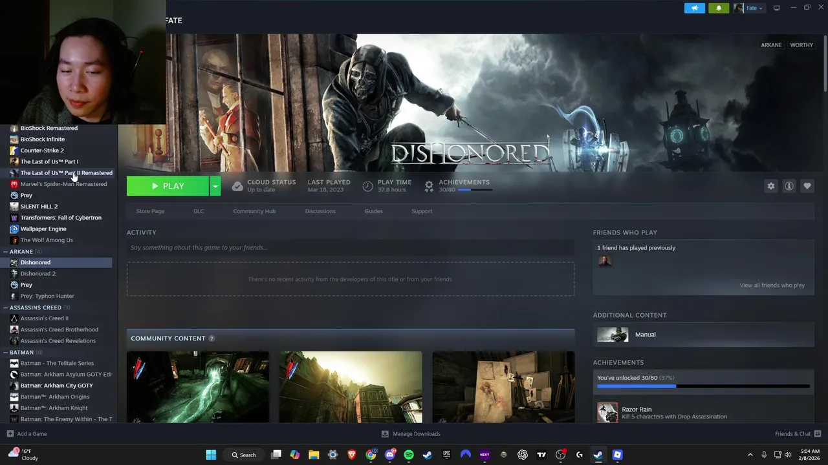Click the WORTHY tag on banner

[x=801, y=45]
